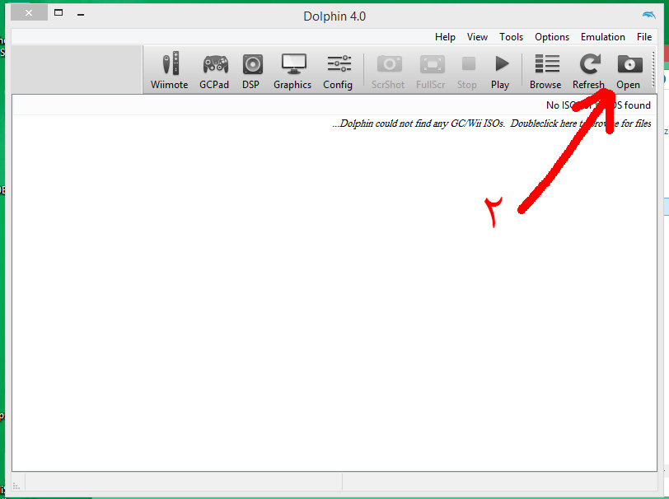Minimize the Dolphin window
Image resolution: width=669 pixels, height=499 pixels.
click(81, 15)
